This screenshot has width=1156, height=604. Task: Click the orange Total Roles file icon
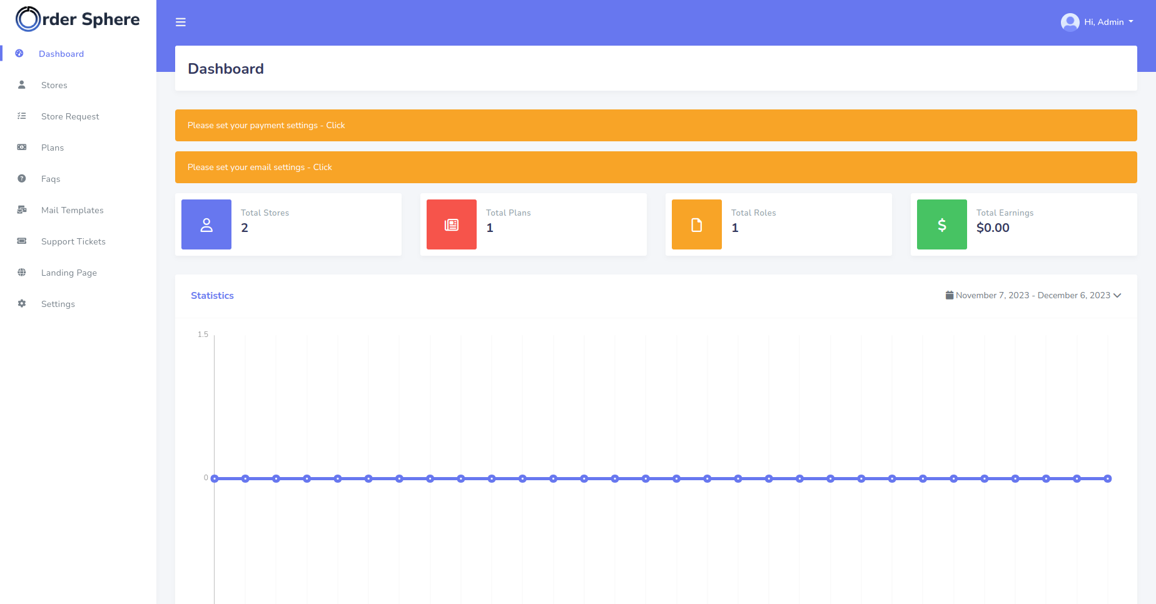coord(696,224)
